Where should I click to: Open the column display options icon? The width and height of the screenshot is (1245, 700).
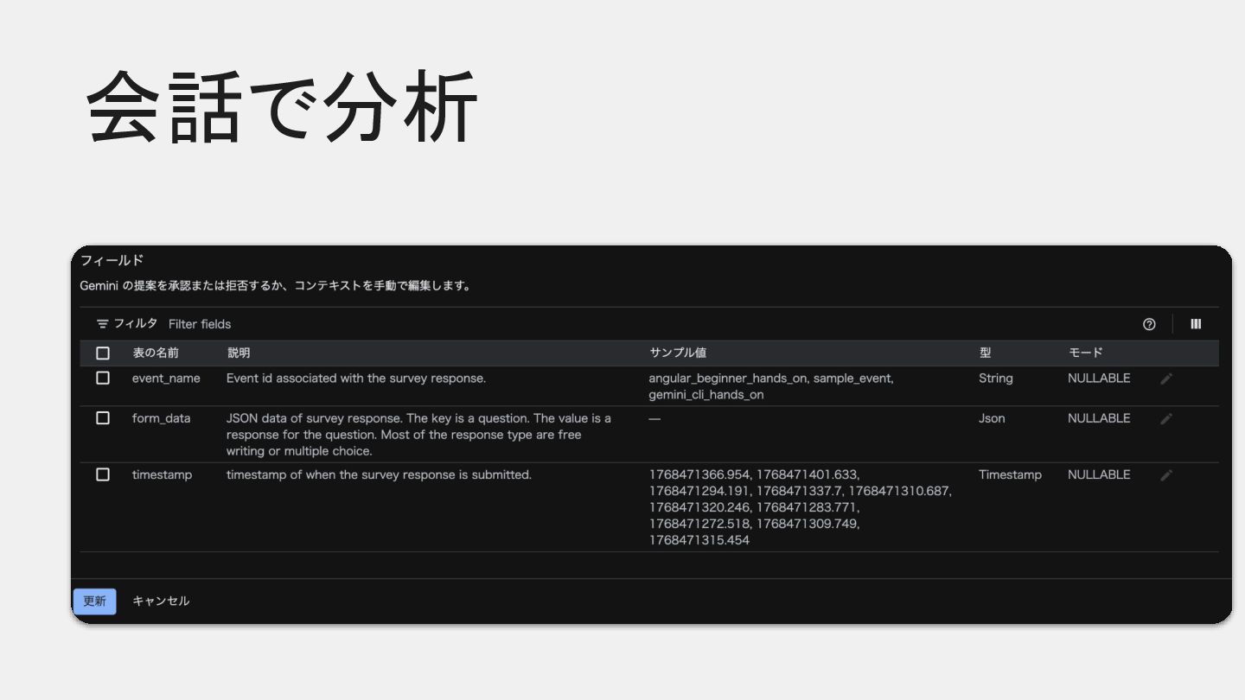[x=1196, y=324]
